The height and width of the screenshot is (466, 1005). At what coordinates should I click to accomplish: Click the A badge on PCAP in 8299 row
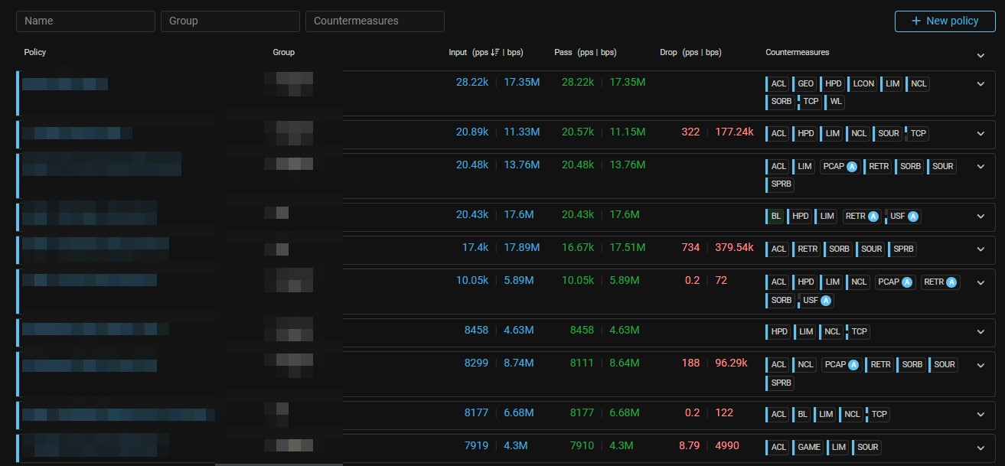[853, 365]
